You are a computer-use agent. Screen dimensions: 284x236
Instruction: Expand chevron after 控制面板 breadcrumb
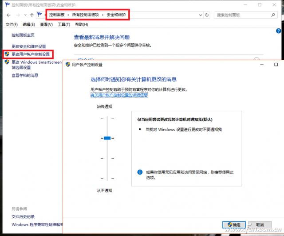point(68,15)
